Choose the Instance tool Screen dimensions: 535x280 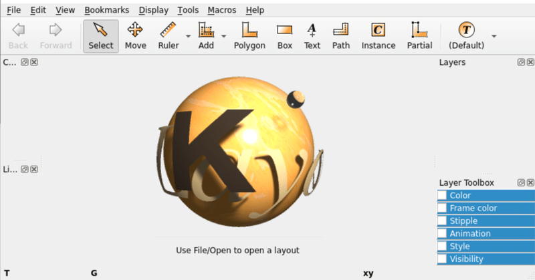click(x=379, y=36)
